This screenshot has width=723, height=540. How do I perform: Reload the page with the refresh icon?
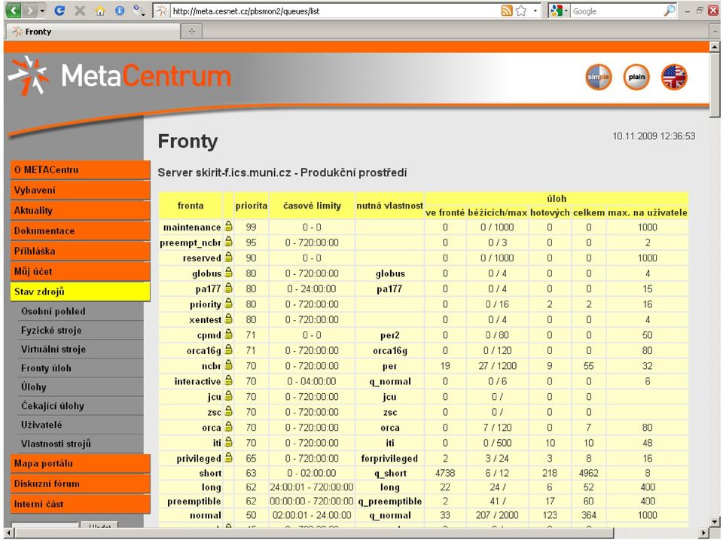click(59, 10)
